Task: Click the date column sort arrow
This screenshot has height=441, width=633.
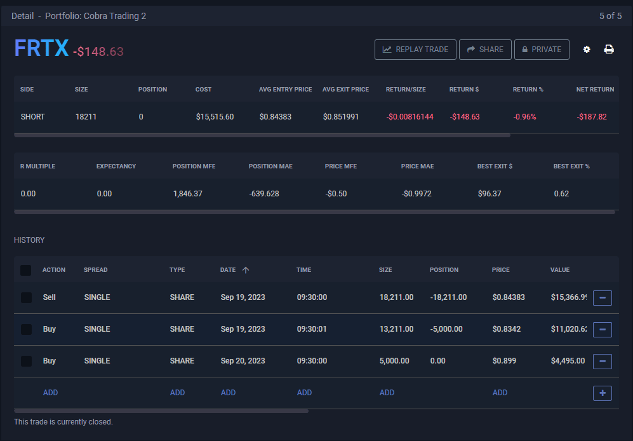Action: 246,270
